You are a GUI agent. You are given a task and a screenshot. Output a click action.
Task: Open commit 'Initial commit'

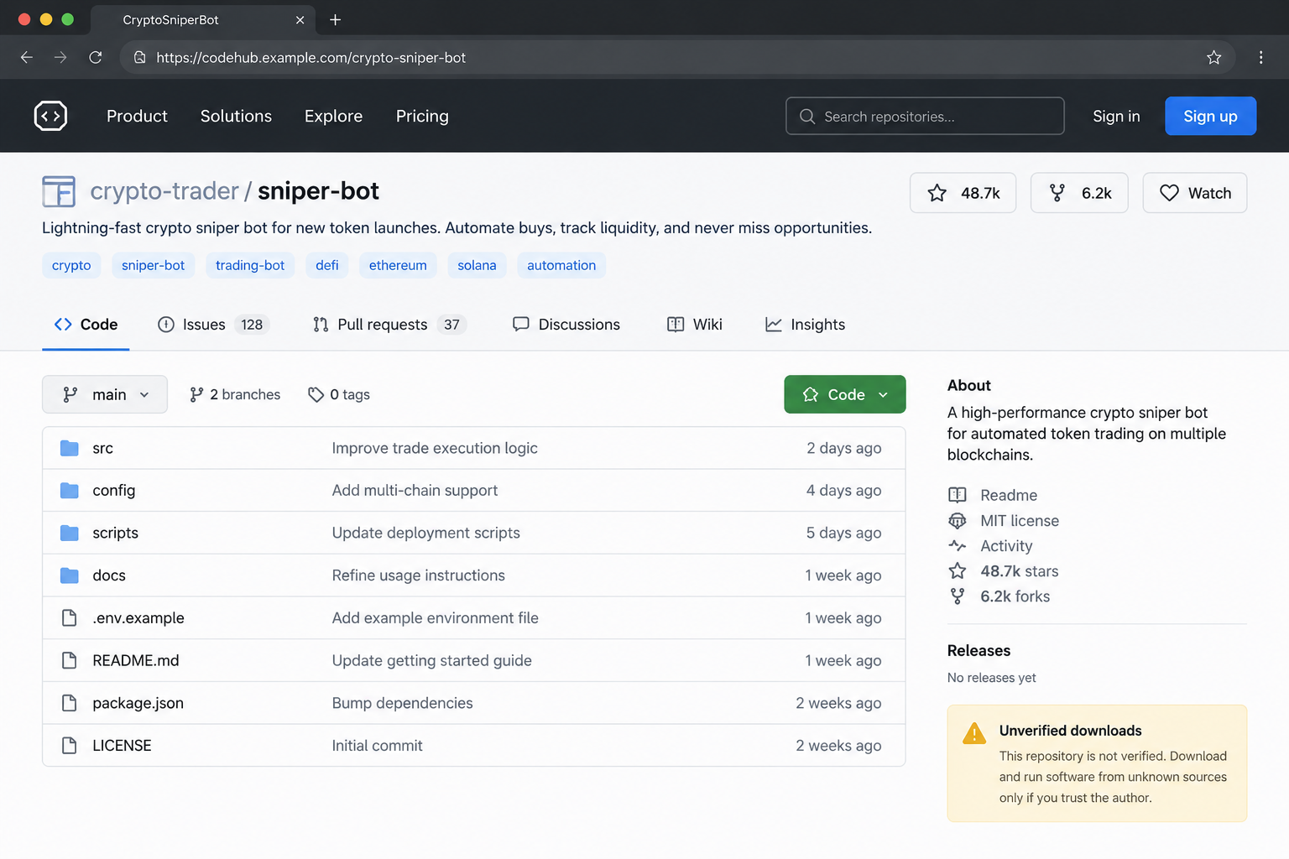(377, 745)
